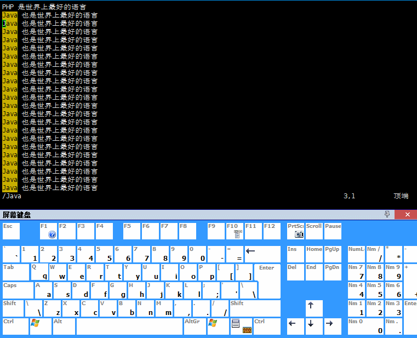The width and height of the screenshot is (417, 338).
Task: Click the Nm 7 numpad key
Action: click(356, 272)
